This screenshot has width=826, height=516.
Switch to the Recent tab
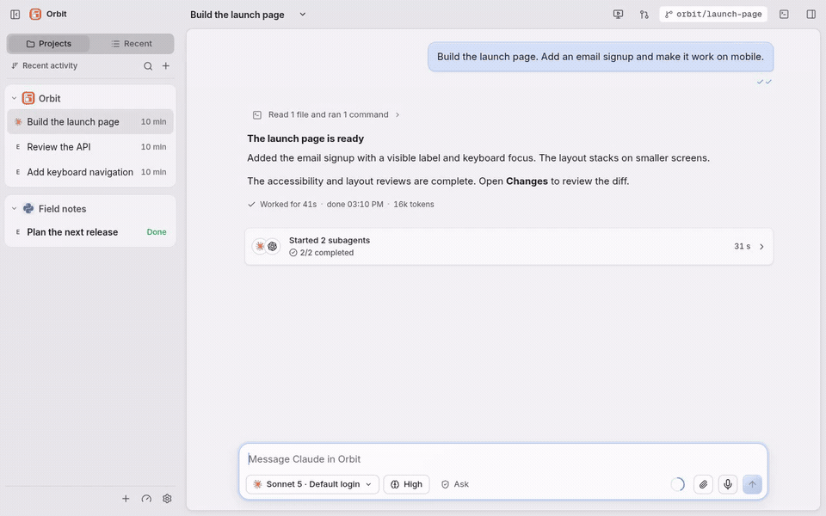click(x=132, y=44)
